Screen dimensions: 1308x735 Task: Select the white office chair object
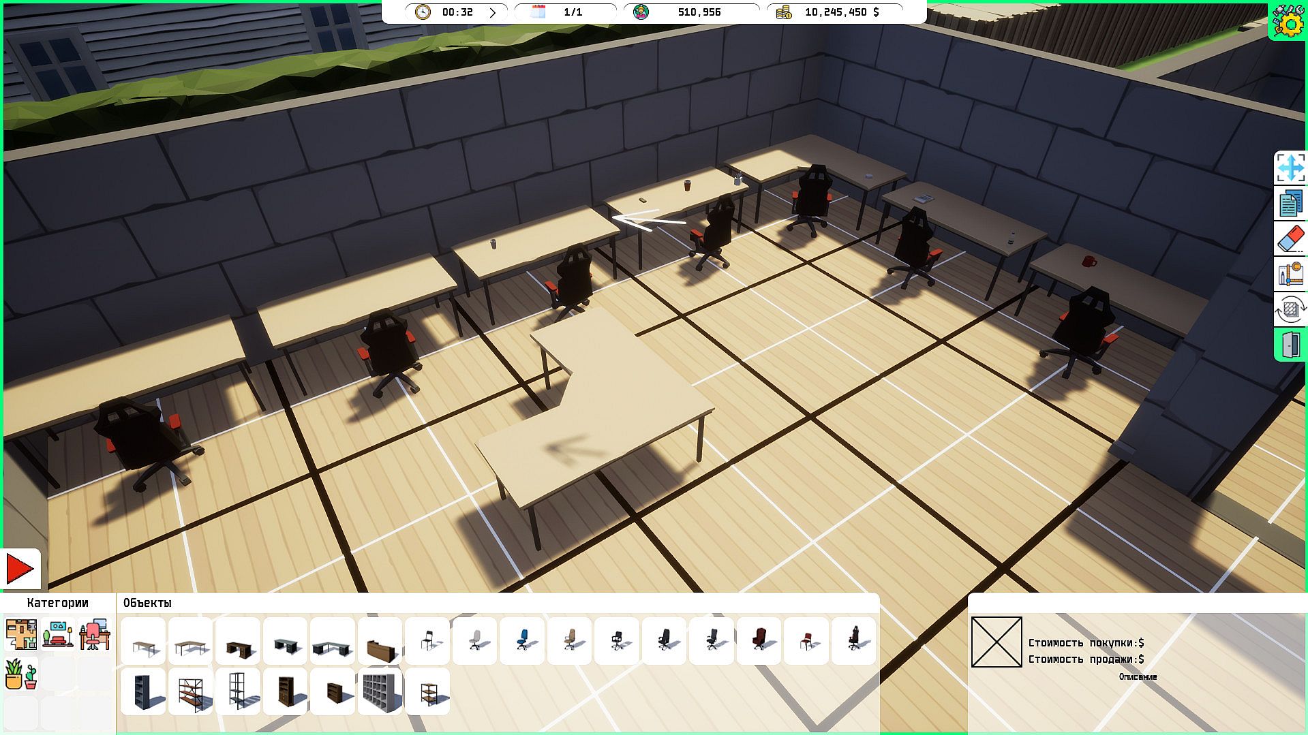475,642
